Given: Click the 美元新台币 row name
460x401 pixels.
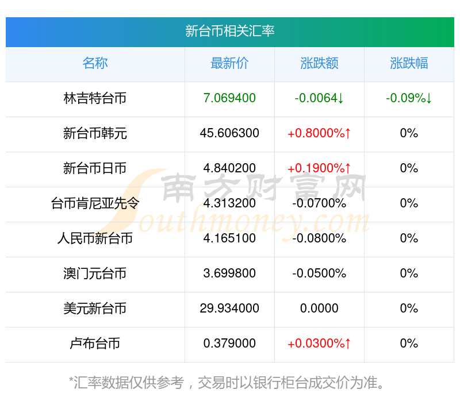Looking at the screenshot, I should pos(95,309).
